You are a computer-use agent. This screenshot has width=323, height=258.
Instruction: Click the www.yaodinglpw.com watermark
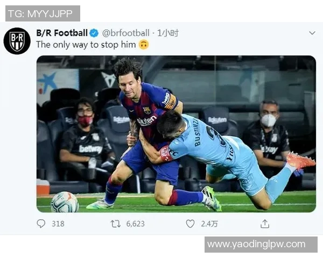click(256, 245)
